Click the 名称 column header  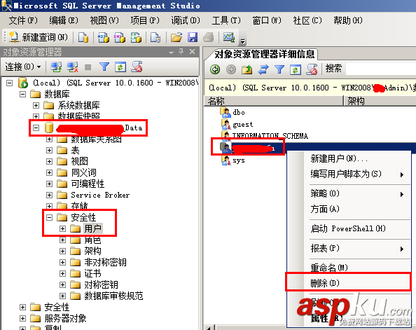click(x=274, y=101)
